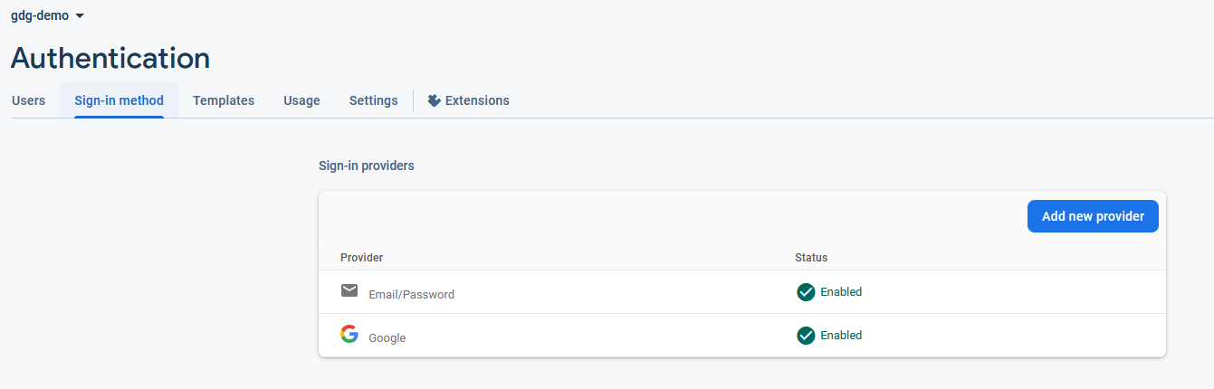Click green checkmark beside Email/Password status
The width and height of the screenshot is (1214, 389).
(x=806, y=292)
